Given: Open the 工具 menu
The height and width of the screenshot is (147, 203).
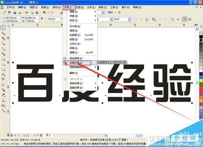Looking at the screenshot, I should point(114,7).
